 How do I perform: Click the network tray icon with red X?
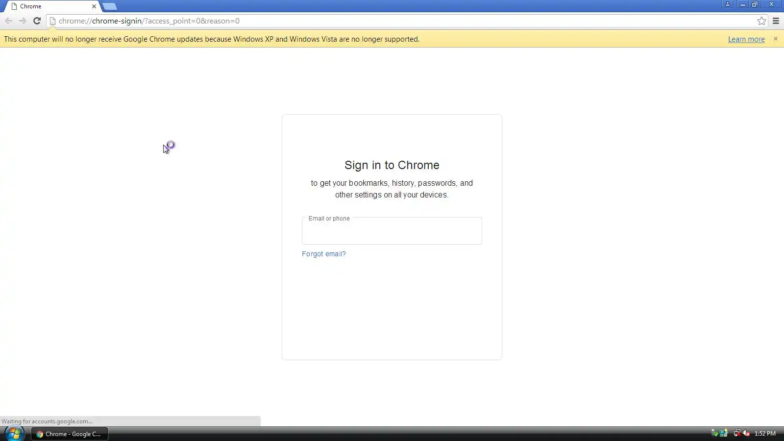[737, 433]
